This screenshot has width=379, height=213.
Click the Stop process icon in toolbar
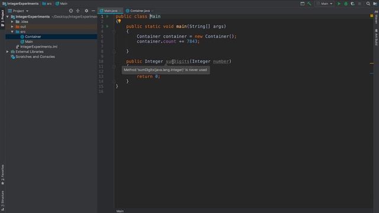click(x=359, y=4)
